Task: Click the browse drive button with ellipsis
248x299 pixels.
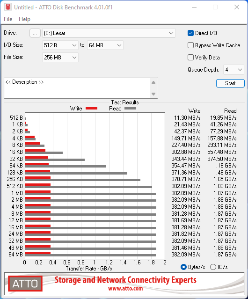Action: [35, 33]
